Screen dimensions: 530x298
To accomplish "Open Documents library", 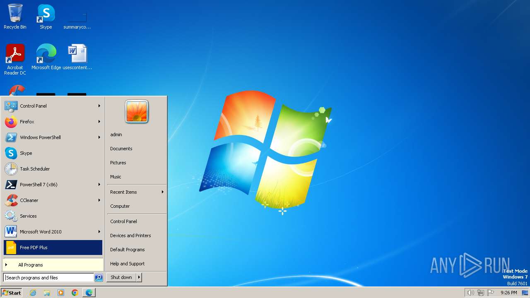I will (x=137, y=149).
